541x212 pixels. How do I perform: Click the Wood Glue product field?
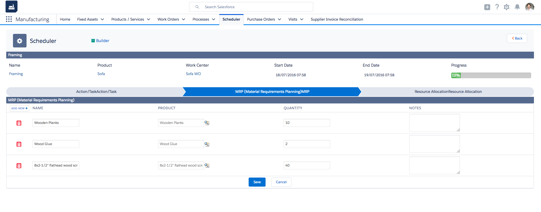click(x=181, y=144)
